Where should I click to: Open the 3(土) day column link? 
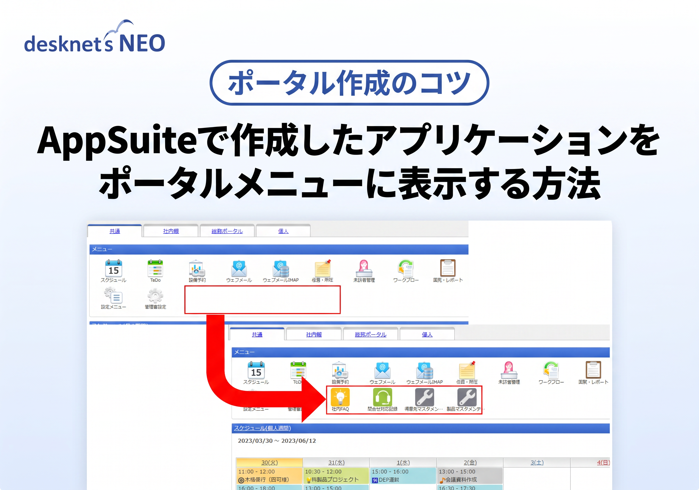click(537, 462)
